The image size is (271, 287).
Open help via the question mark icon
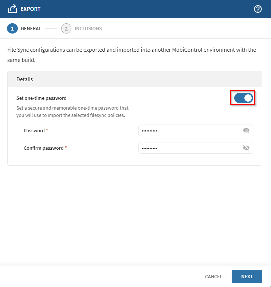[x=258, y=9]
